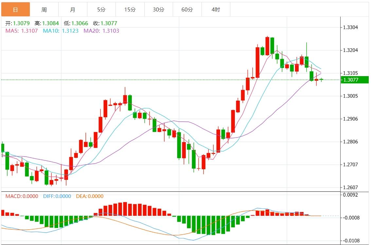Switch to the 5分 chart tab
The image size is (371, 245).
[101, 10]
